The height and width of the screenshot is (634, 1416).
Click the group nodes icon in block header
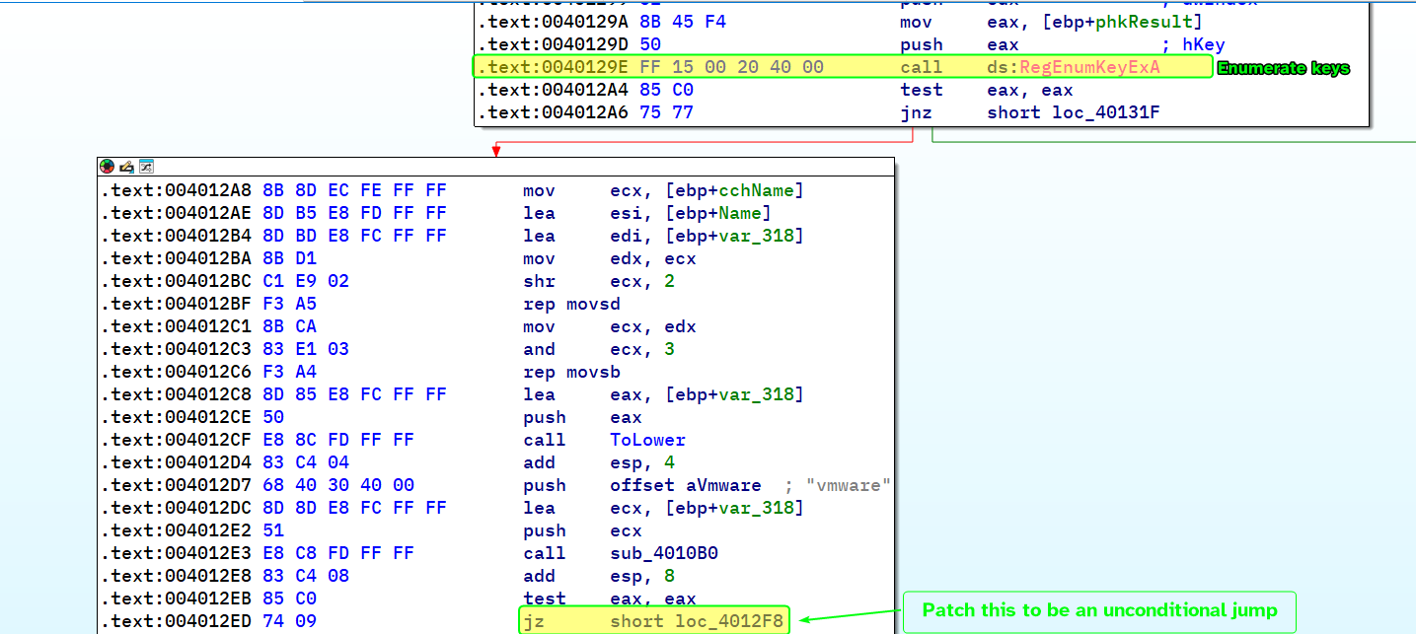point(145,167)
